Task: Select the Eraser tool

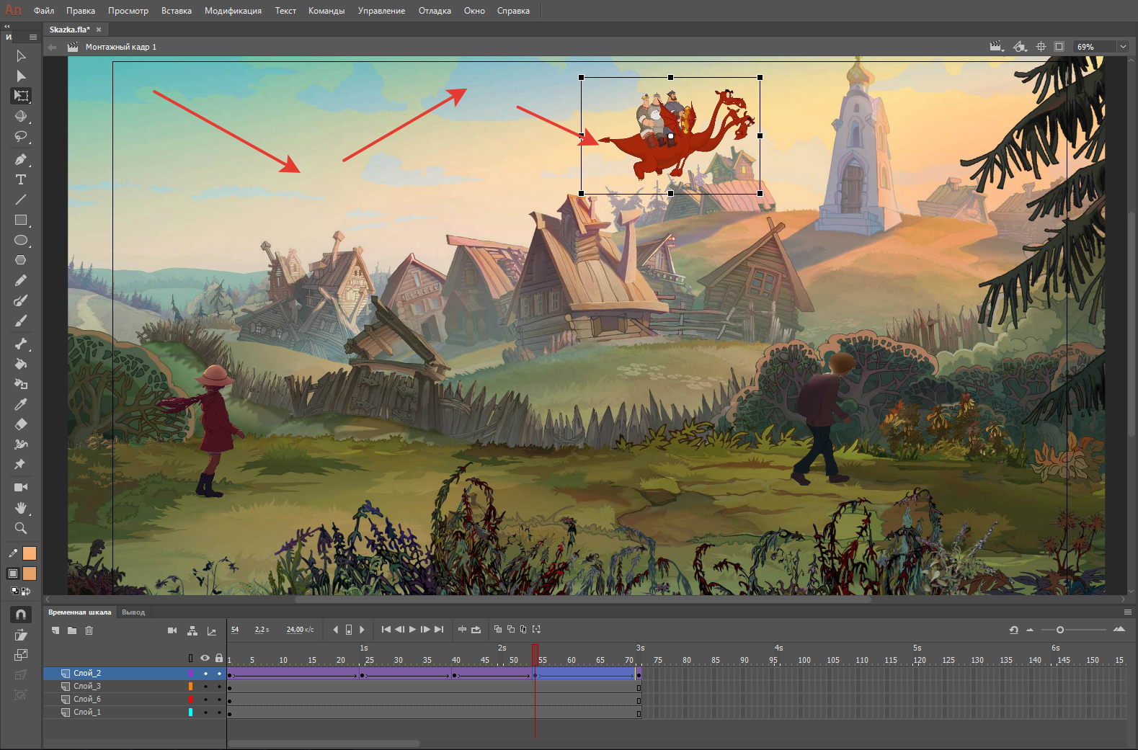Action: (x=21, y=424)
